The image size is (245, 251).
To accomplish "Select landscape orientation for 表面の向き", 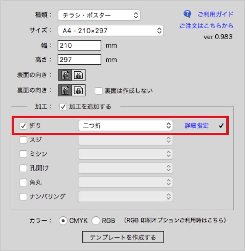I will [x=79, y=75].
